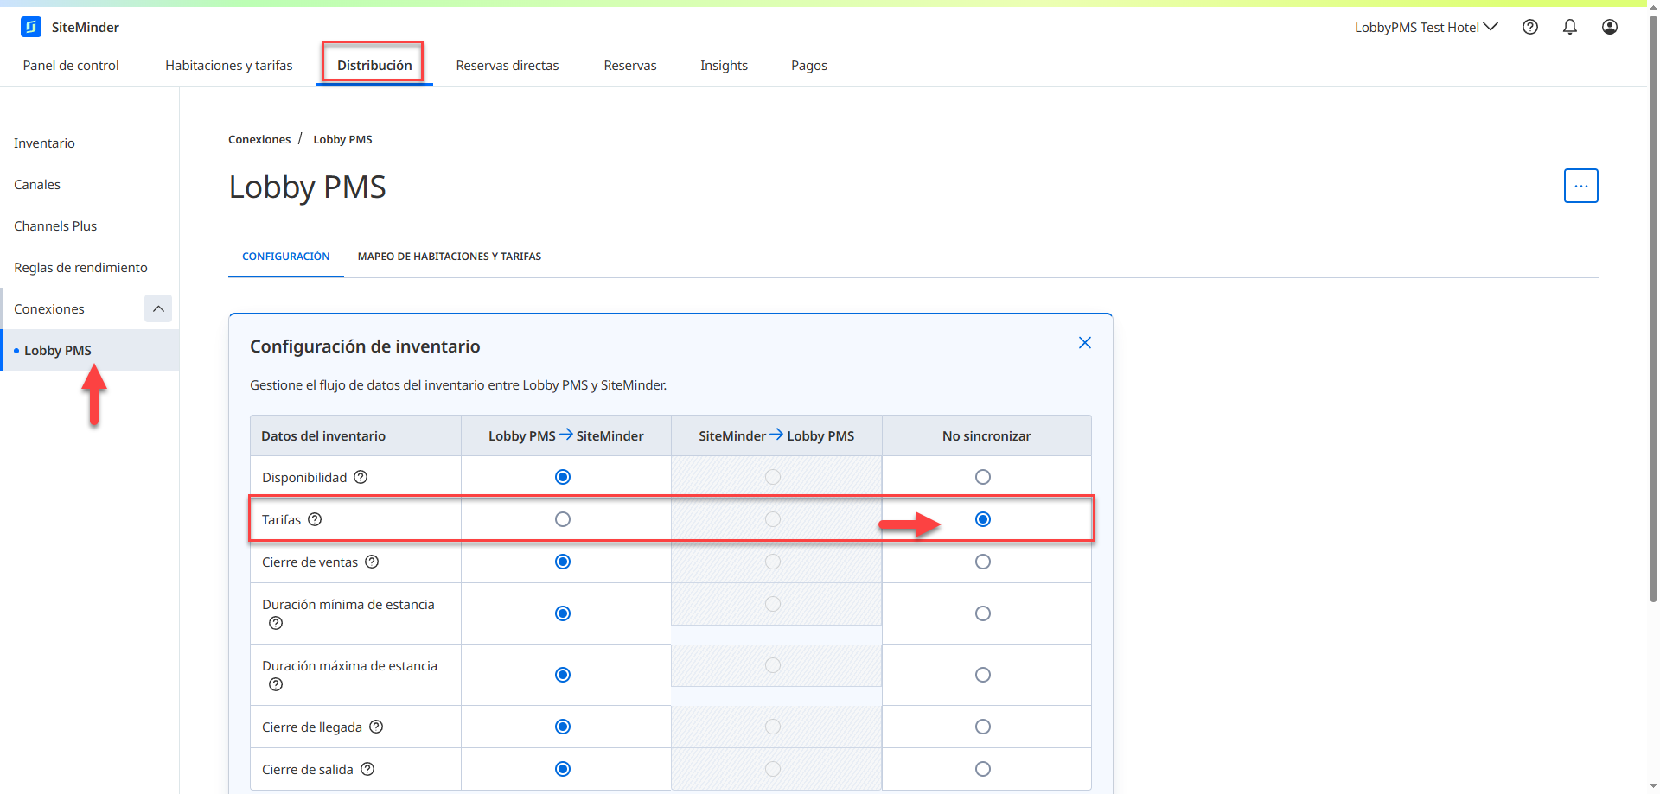Switch to Mapeo de habitaciones y tarifas tab
1660x794 pixels.
click(x=450, y=257)
